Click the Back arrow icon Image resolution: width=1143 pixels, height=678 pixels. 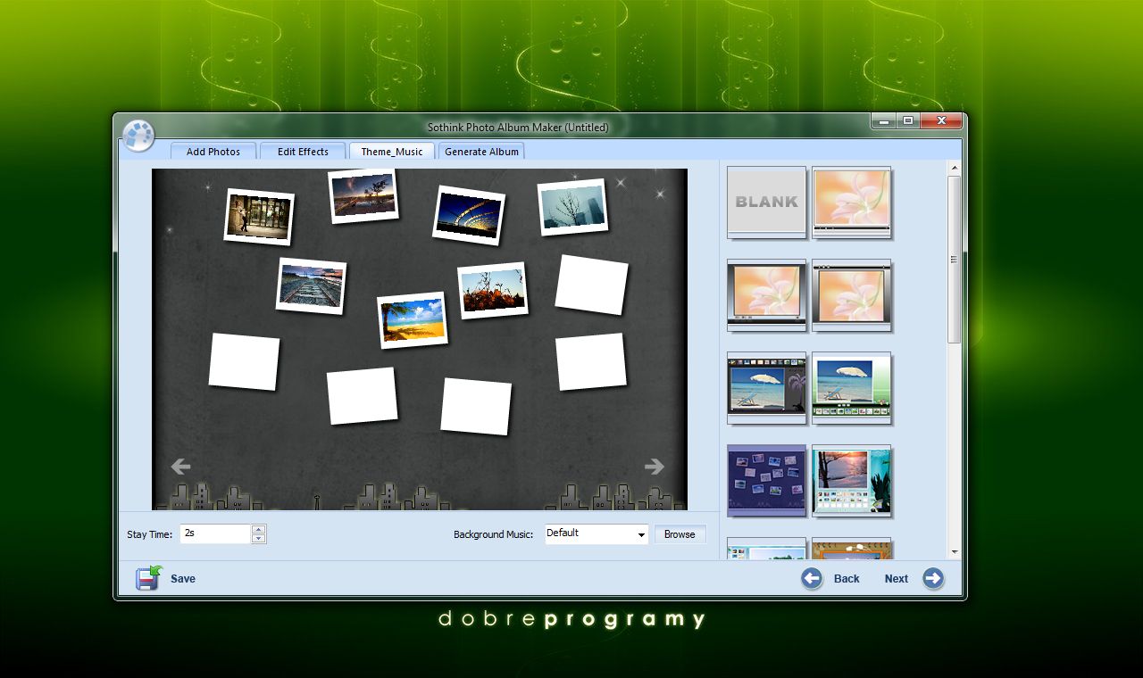coord(812,578)
